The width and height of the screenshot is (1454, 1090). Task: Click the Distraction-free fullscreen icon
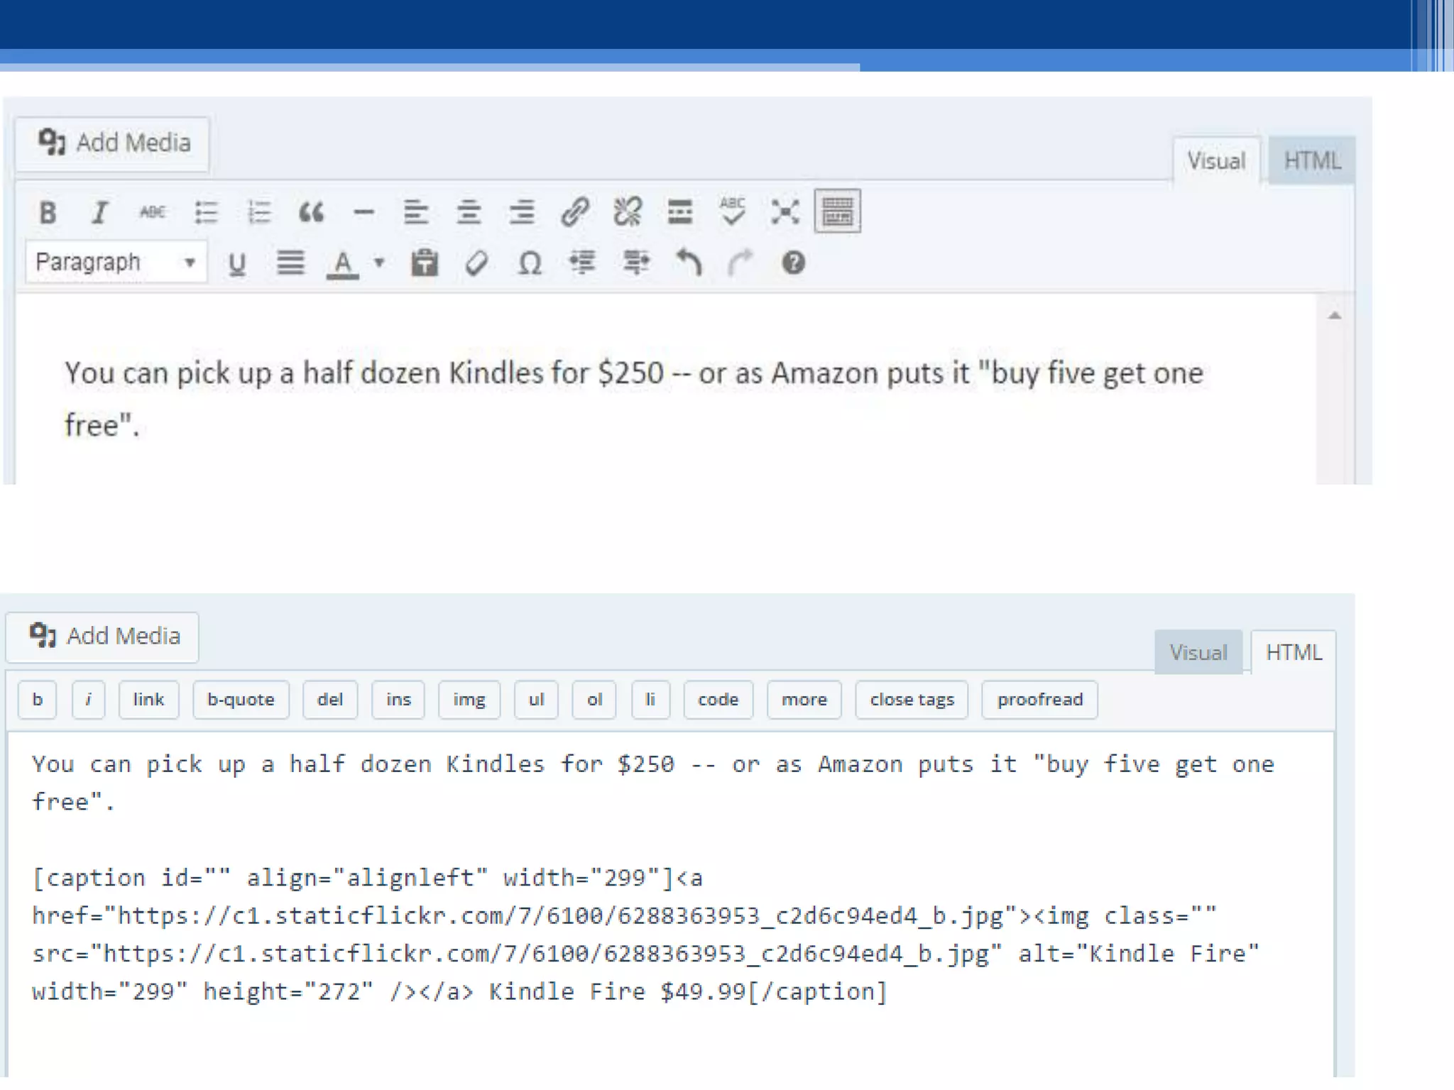pyautogui.click(x=785, y=211)
